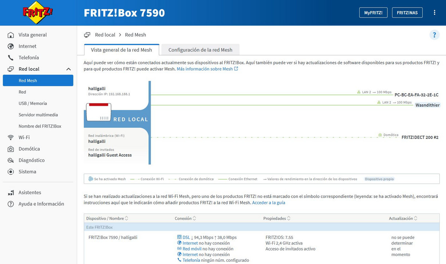Click the FRITZ! logo
The image size is (446, 264).
[x=38, y=12]
